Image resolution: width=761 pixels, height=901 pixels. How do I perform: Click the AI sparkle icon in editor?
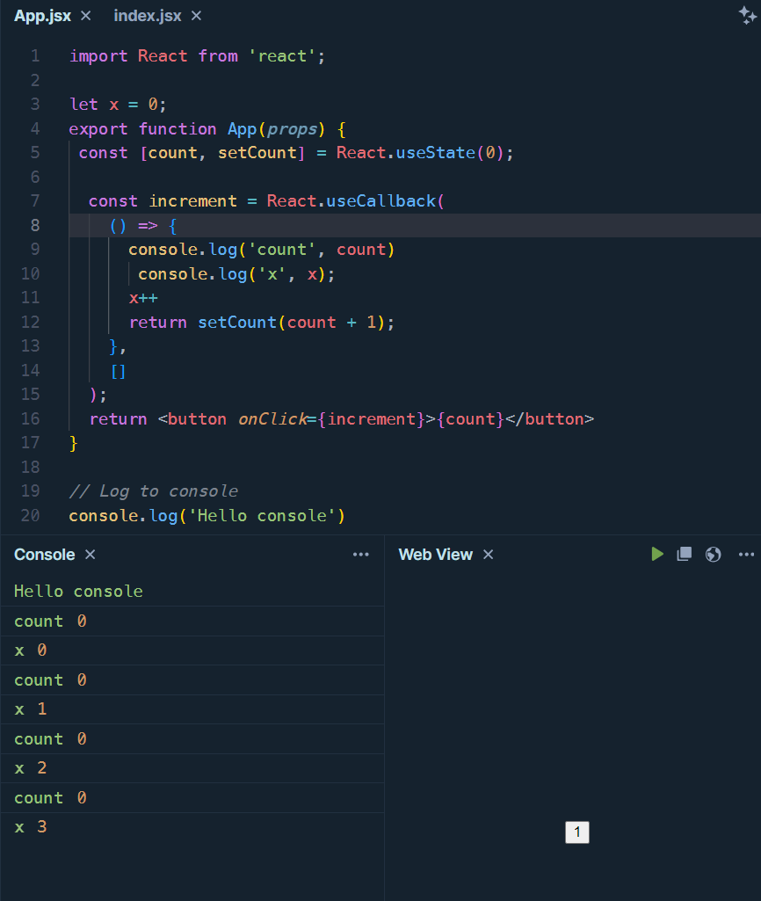point(747,15)
